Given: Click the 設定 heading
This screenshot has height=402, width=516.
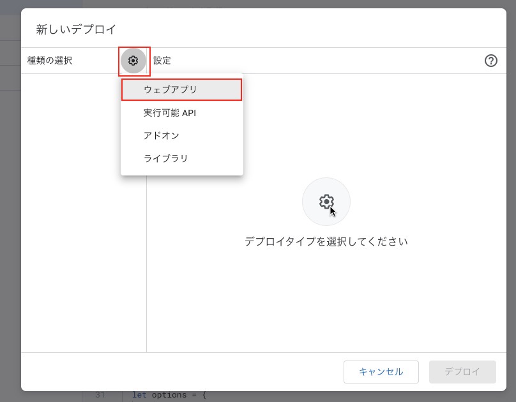Looking at the screenshot, I should coord(162,61).
